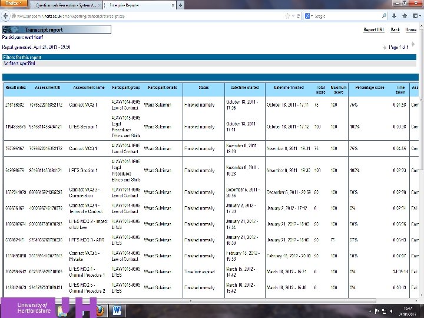The width and height of the screenshot is (424, 318).
Task: Bookmark this page with the star icon
Action: tap(287, 16)
